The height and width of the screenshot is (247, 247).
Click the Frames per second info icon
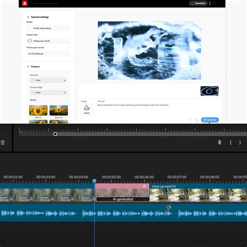pyautogui.click(x=69, y=47)
